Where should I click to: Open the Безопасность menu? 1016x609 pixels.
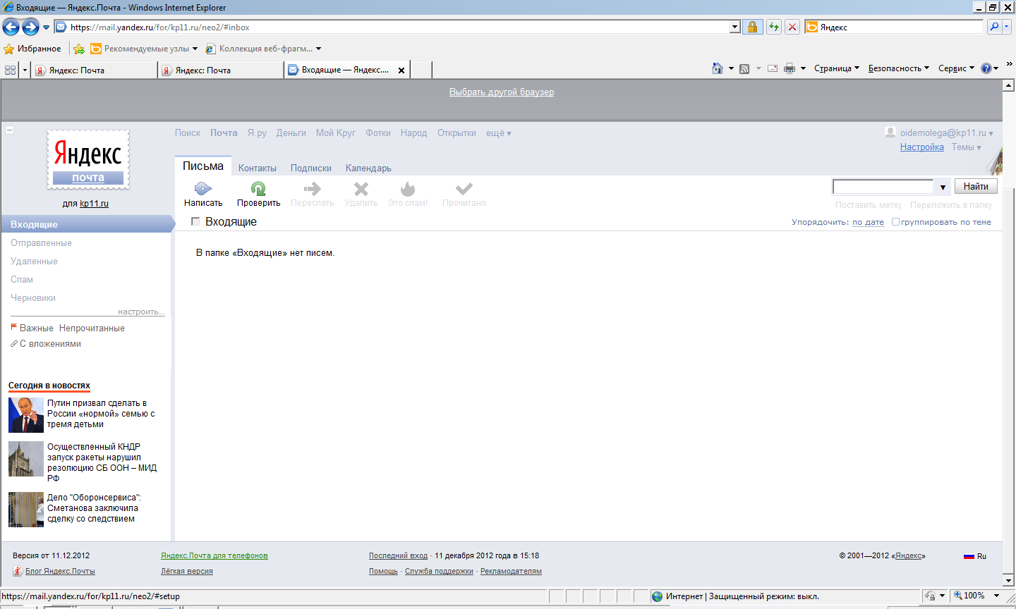[x=898, y=68]
